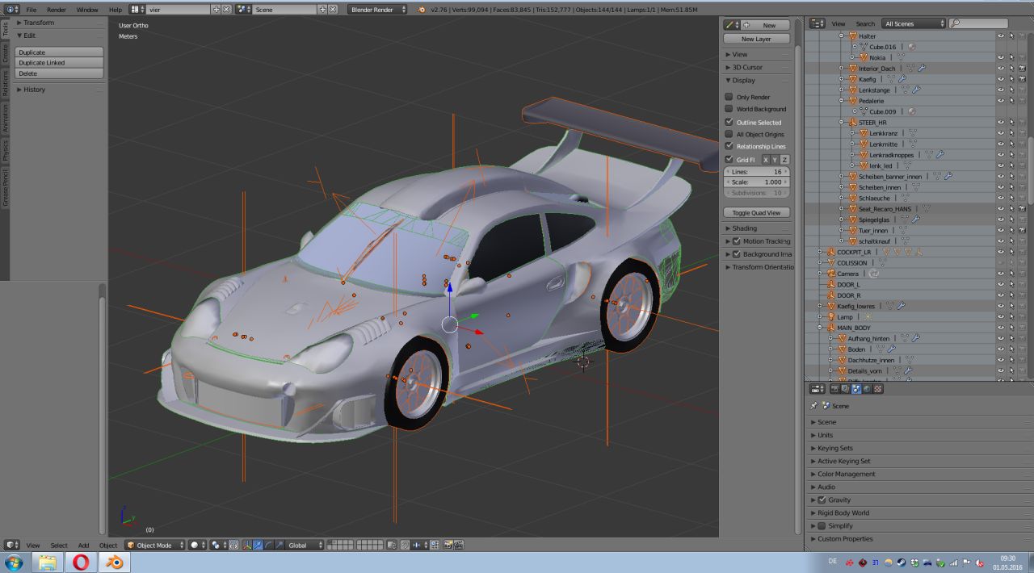This screenshot has height=573, width=1034.
Task: Open the Render menu
Action: point(57,10)
